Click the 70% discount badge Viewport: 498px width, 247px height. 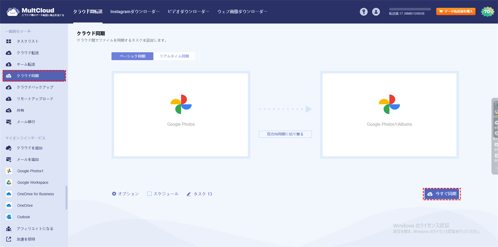(487, 12)
